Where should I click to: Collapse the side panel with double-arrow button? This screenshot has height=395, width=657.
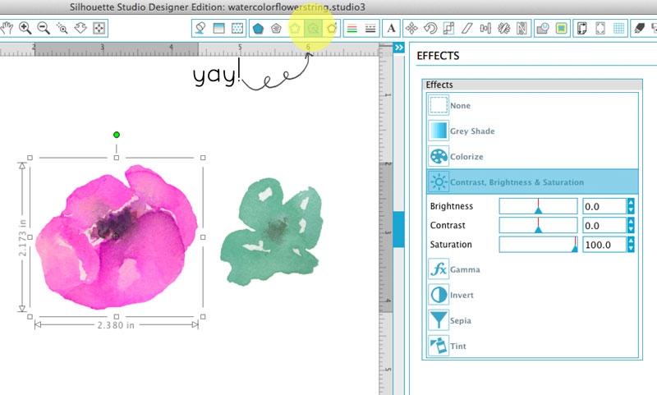pyautogui.click(x=399, y=48)
